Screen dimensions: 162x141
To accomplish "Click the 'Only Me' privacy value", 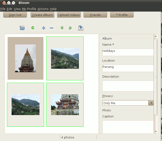I will click(109, 103).
